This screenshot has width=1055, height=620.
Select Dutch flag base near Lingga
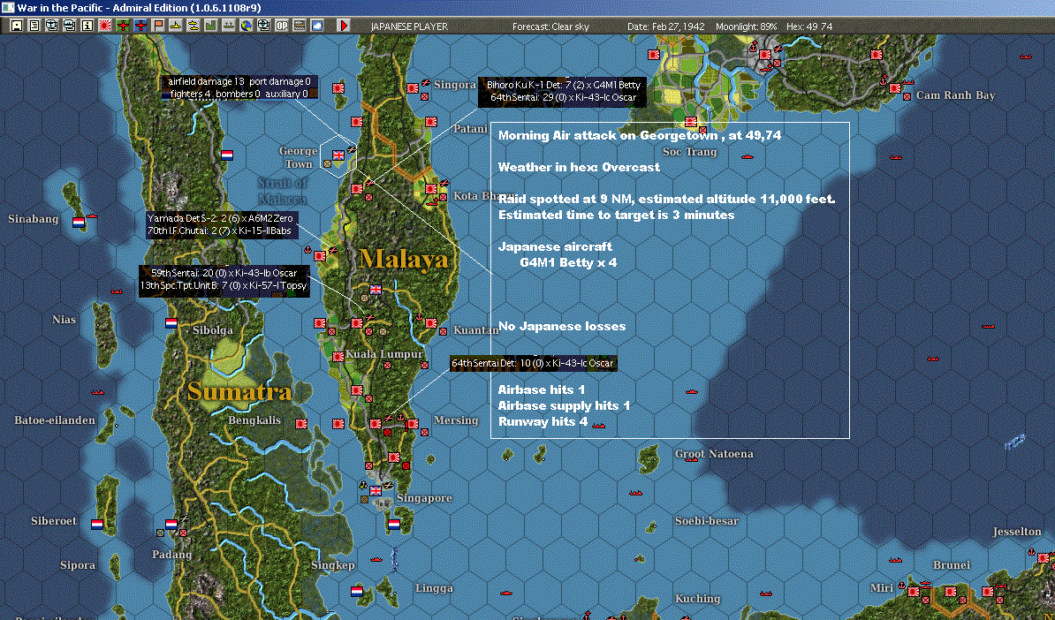(x=357, y=591)
